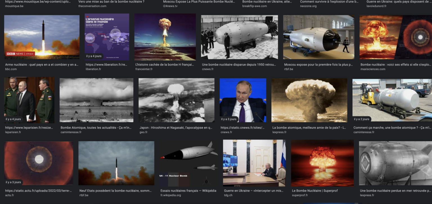Open 'Japon : Hiroshima et Nagasaki' title link
The height and width of the screenshot is (204, 432).
[176, 128]
